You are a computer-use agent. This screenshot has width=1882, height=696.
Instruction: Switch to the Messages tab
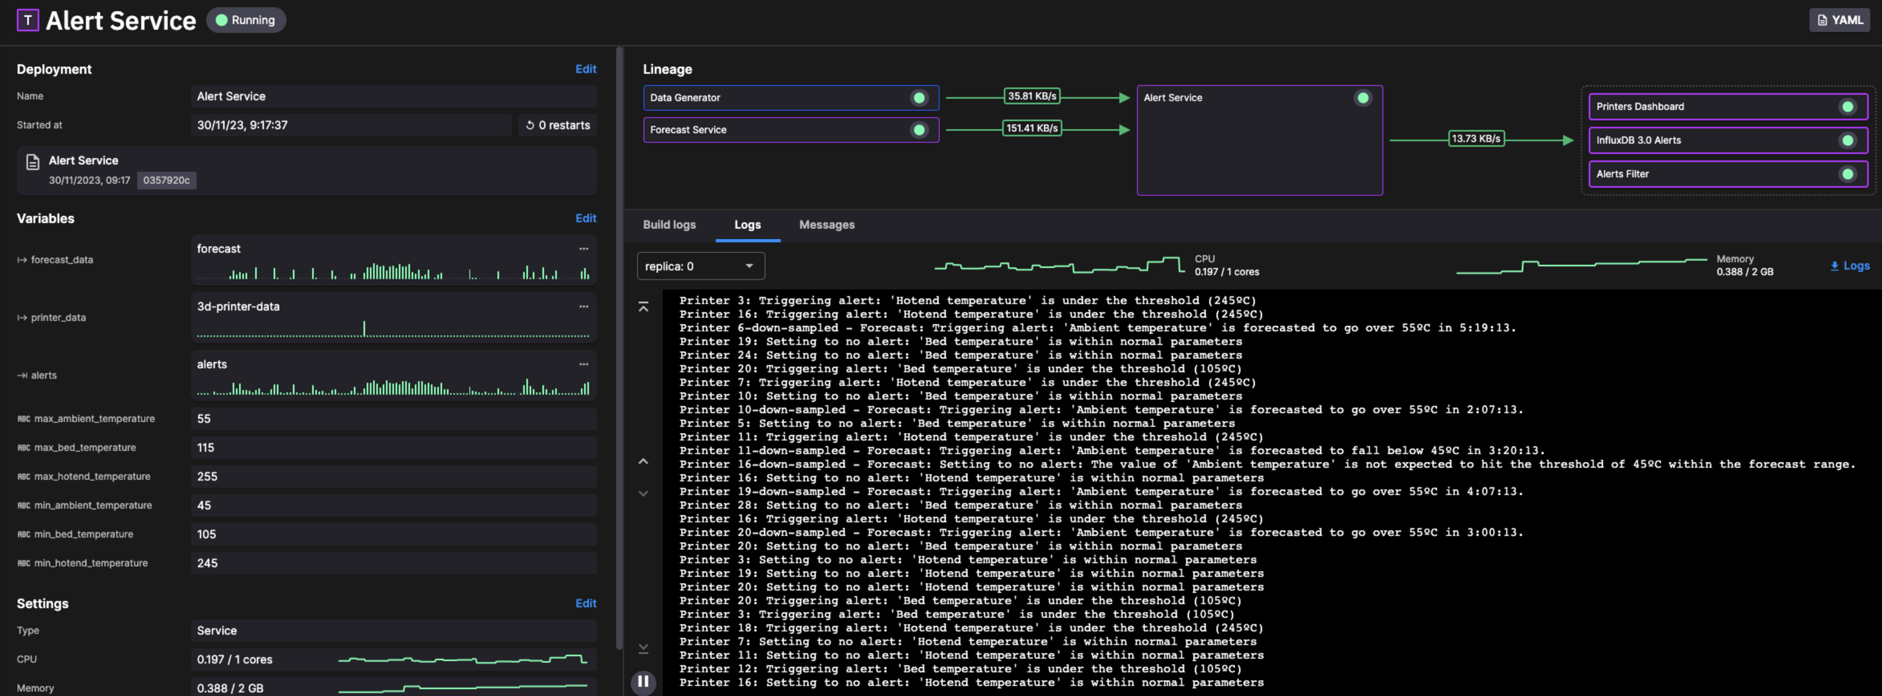click(826, 225)
